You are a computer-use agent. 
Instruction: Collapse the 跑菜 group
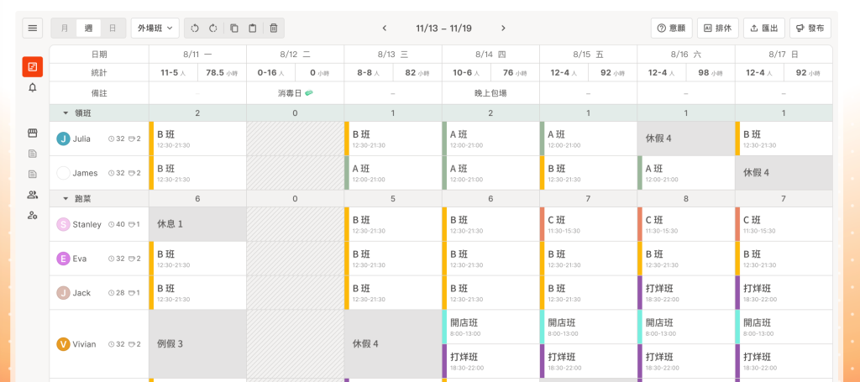(x=66, y=198)
